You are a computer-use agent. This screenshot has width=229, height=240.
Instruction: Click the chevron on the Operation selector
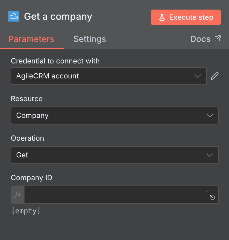210,155
